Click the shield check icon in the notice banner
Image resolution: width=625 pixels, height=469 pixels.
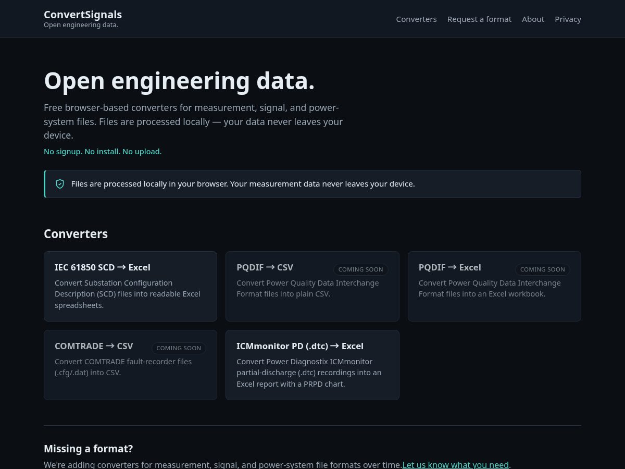(x=60, y=184)
